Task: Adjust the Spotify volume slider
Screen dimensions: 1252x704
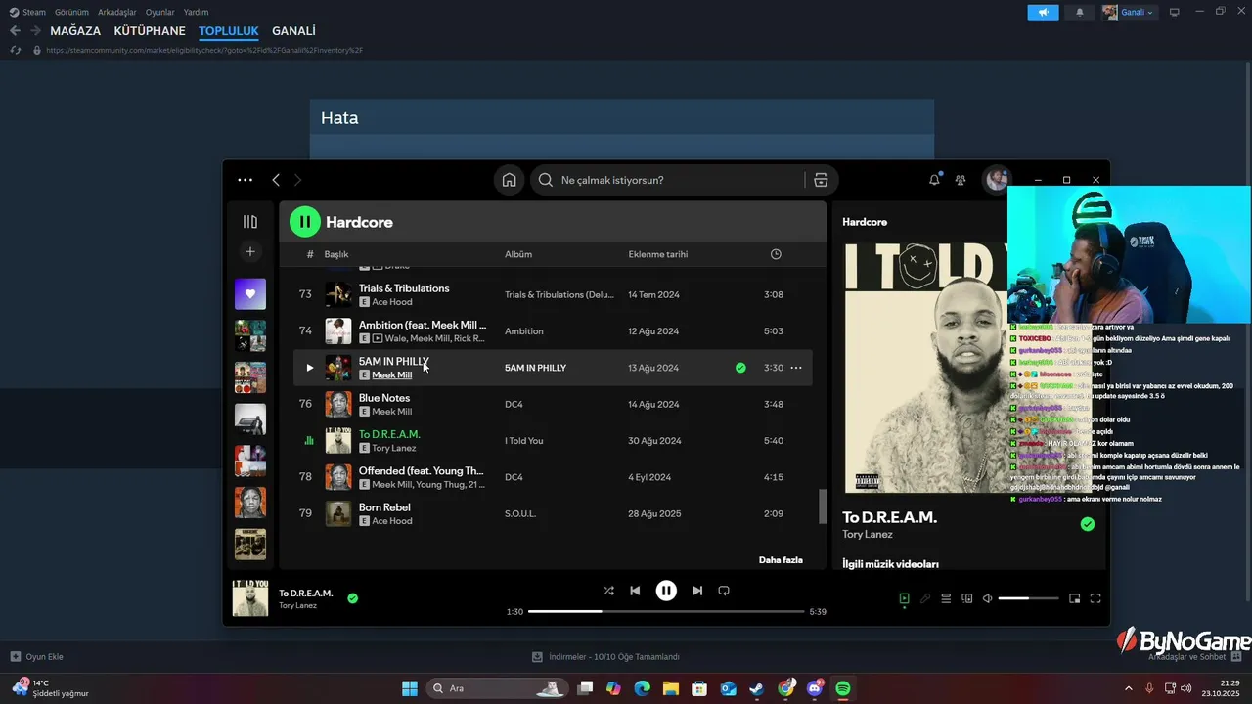Action: pos(1028,598)
